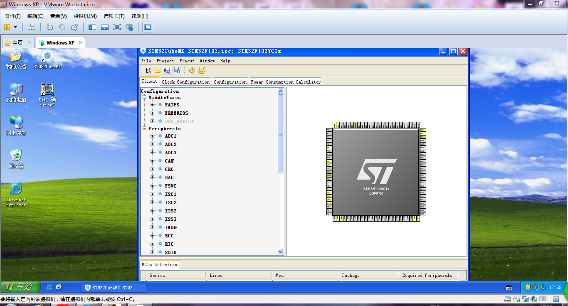This screenshot has height=306, width=568.
Task: Click the Recycle Bin desktop icon
Action: 16,159
